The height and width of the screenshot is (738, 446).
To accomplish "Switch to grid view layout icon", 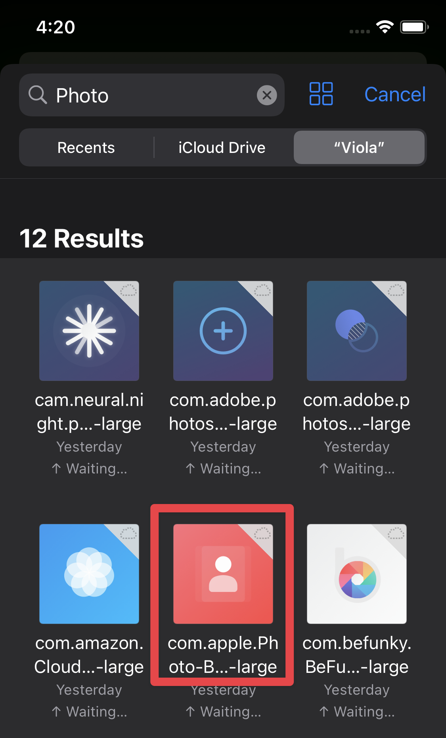I will (321, 94).
